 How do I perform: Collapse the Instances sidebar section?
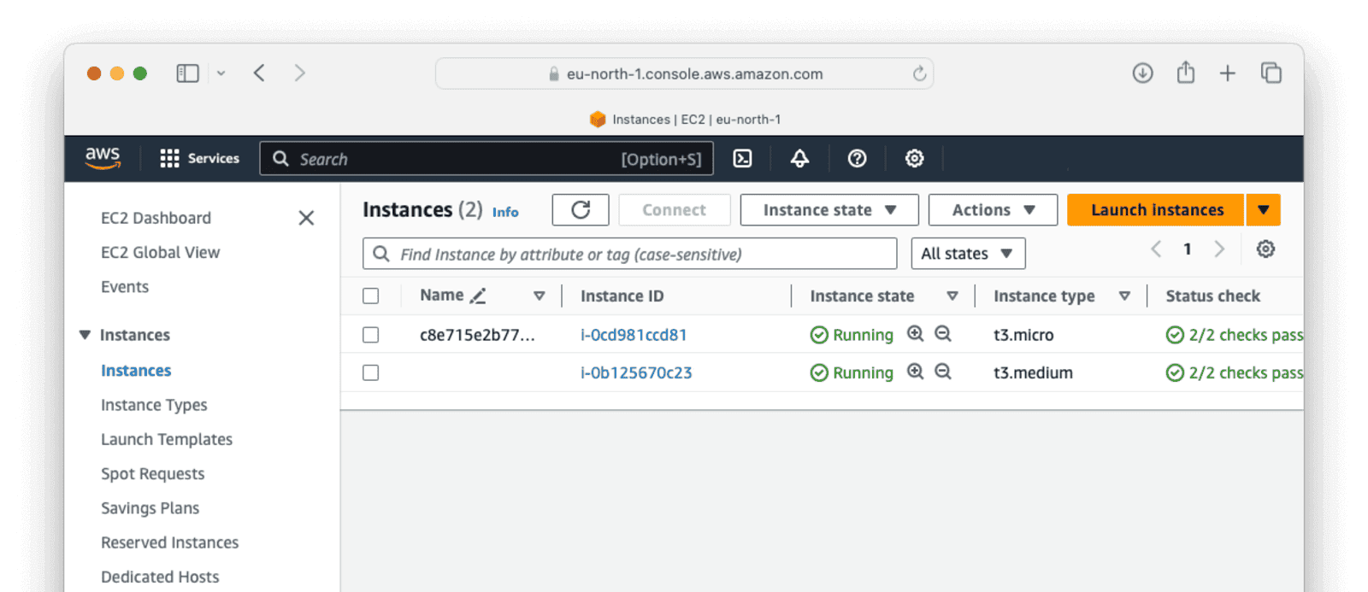coord(85,335)
